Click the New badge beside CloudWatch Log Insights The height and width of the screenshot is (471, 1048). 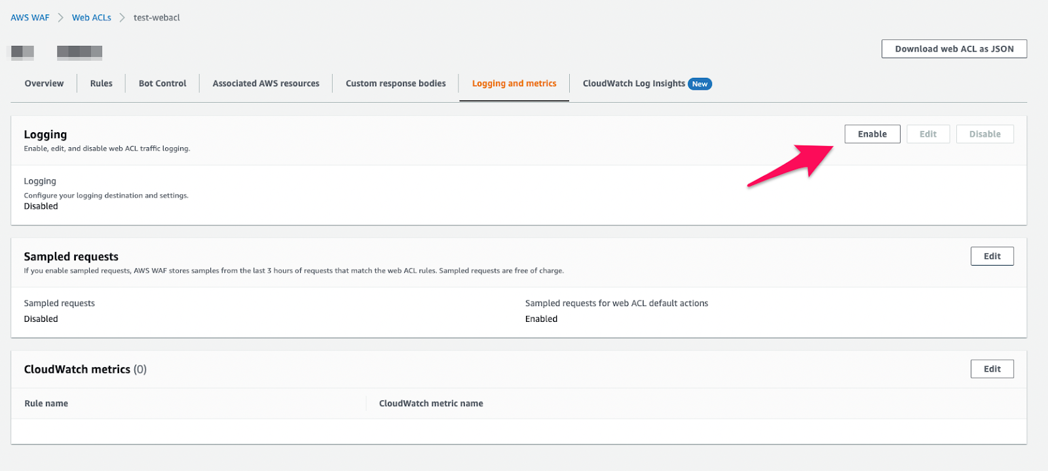pos(700,84)
